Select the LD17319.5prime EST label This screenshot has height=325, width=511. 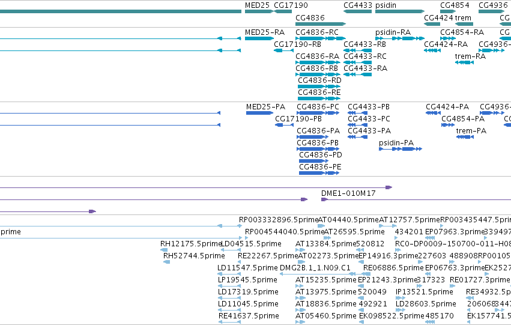click(249, 293)
